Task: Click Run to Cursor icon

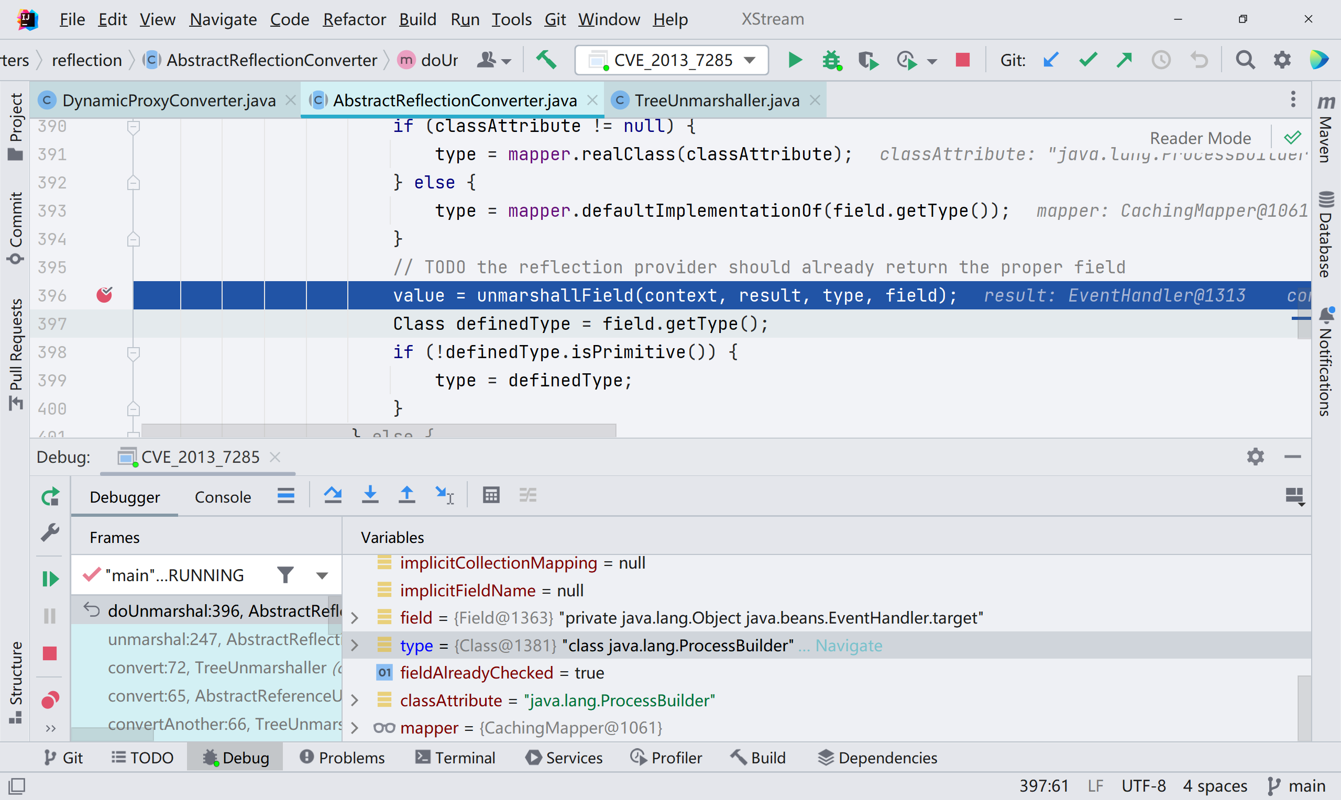Action: pos(445,495)
